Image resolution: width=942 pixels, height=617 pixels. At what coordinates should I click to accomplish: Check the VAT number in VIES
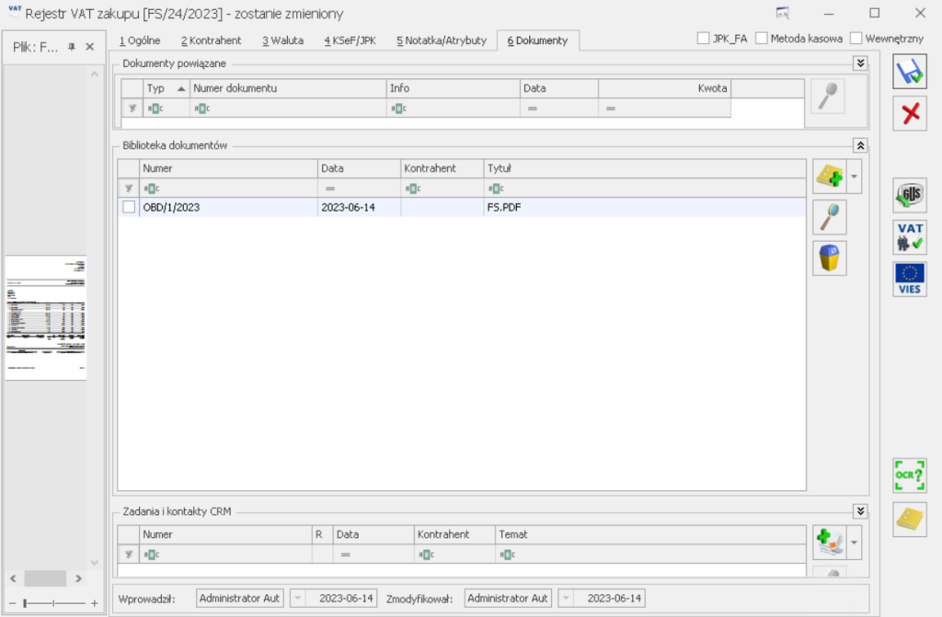910,280
